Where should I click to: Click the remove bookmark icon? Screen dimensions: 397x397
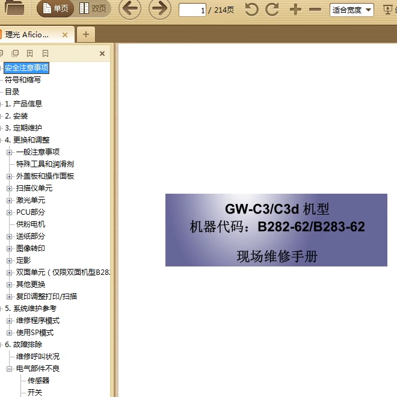(45, 53)
